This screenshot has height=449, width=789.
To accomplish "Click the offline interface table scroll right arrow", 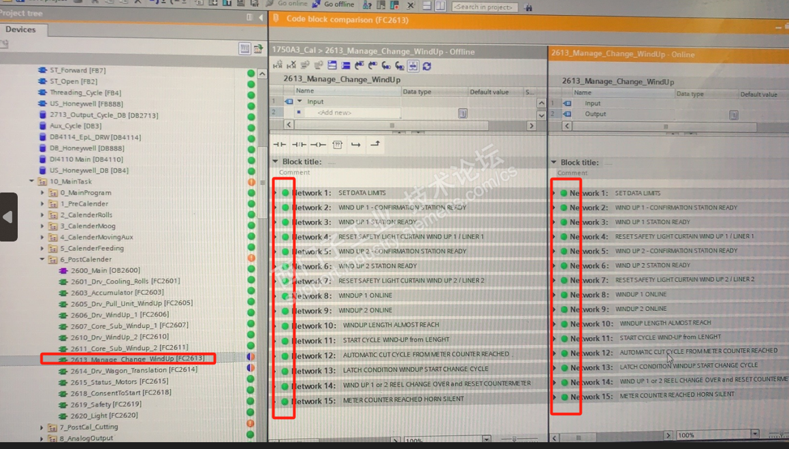I will click(x=532, y=126).
